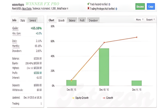Image resolution: width=168 pixels, height=112 pixels.
Task: Click growth line data point at Dec 11
Action: point(137,37)
